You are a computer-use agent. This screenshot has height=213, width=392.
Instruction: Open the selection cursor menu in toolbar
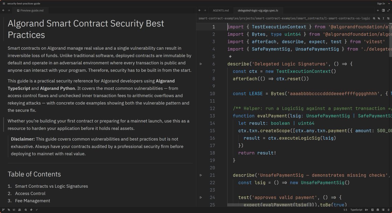[384, 18]
